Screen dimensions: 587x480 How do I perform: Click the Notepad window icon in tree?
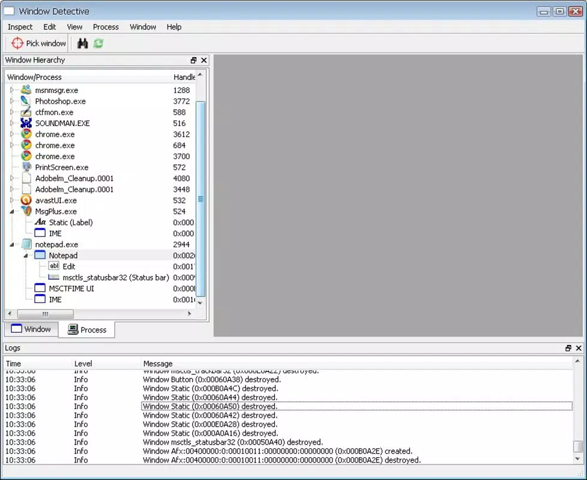point(40,255)
